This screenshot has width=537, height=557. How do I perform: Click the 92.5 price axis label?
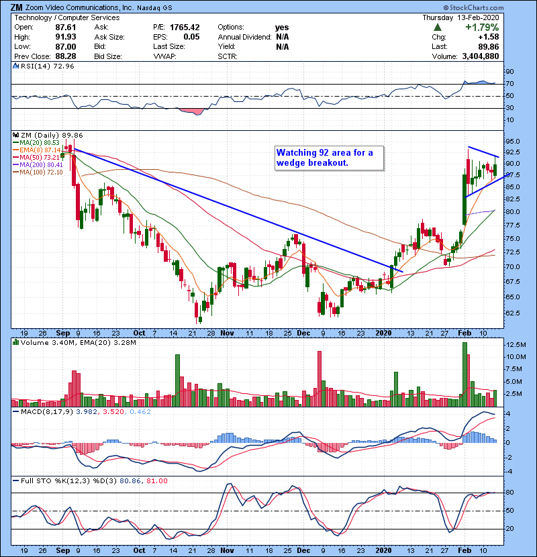click(x=512, y=152)
